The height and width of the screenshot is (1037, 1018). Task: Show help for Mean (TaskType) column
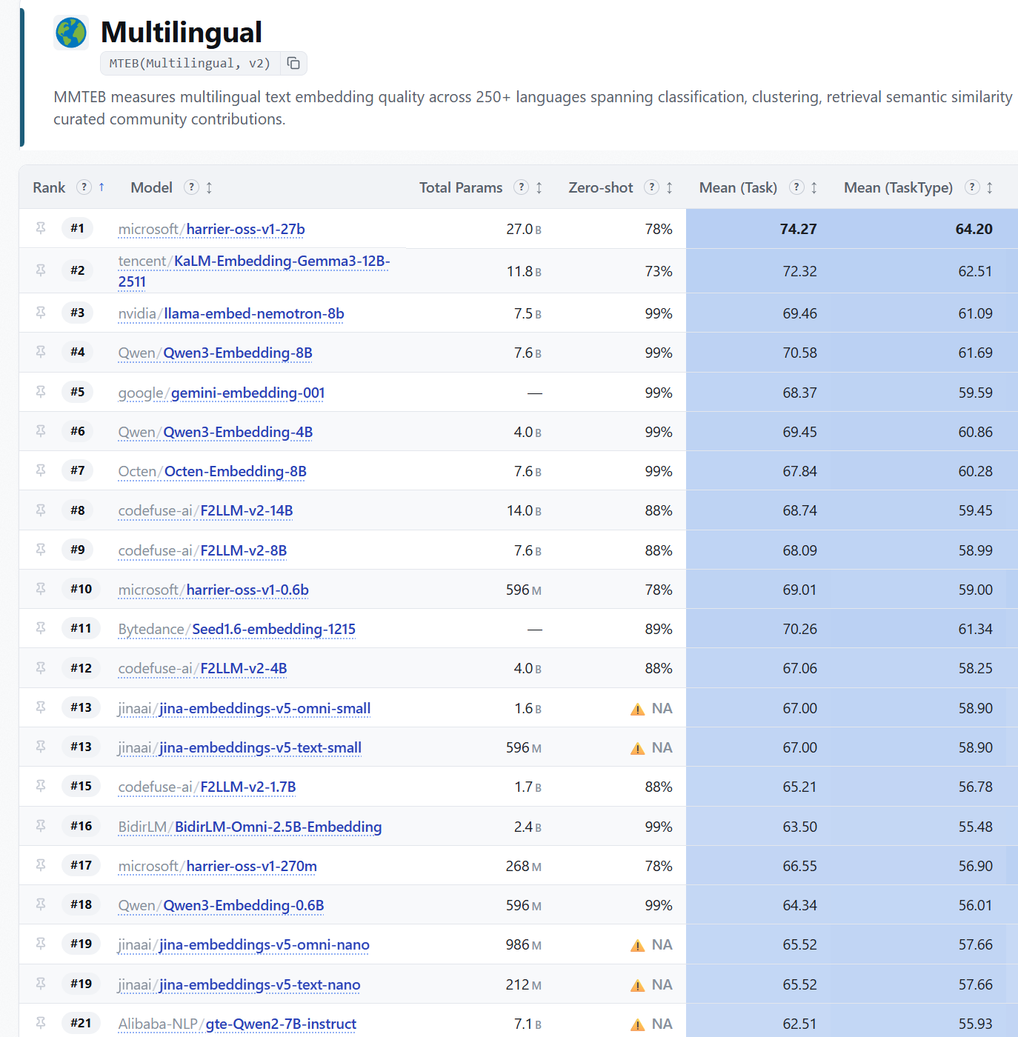[972, 187]
